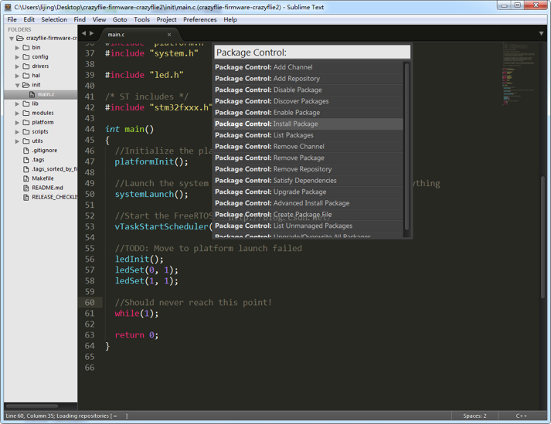Click the code minimap preview
Screen dimensions: 551x424
click(x=519, y=74)
